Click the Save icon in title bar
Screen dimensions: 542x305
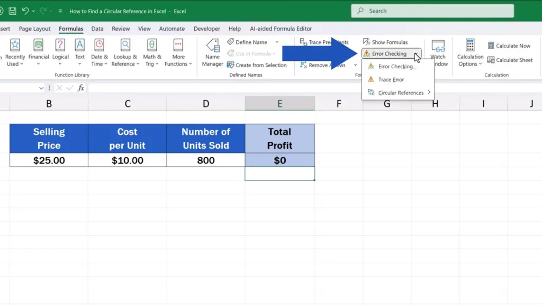pos(12,11)
